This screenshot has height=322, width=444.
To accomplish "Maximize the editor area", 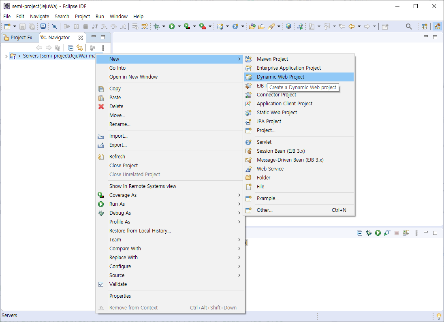I will click(x=435, y=37).
